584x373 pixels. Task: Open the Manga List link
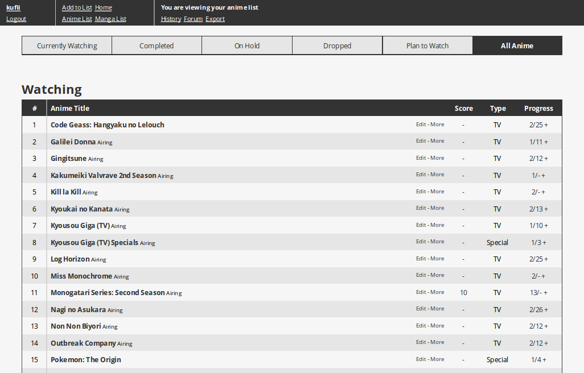110,19
